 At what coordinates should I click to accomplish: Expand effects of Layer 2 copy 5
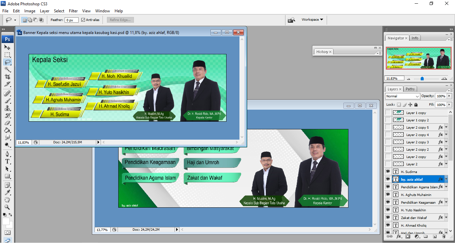coord(446,127)
